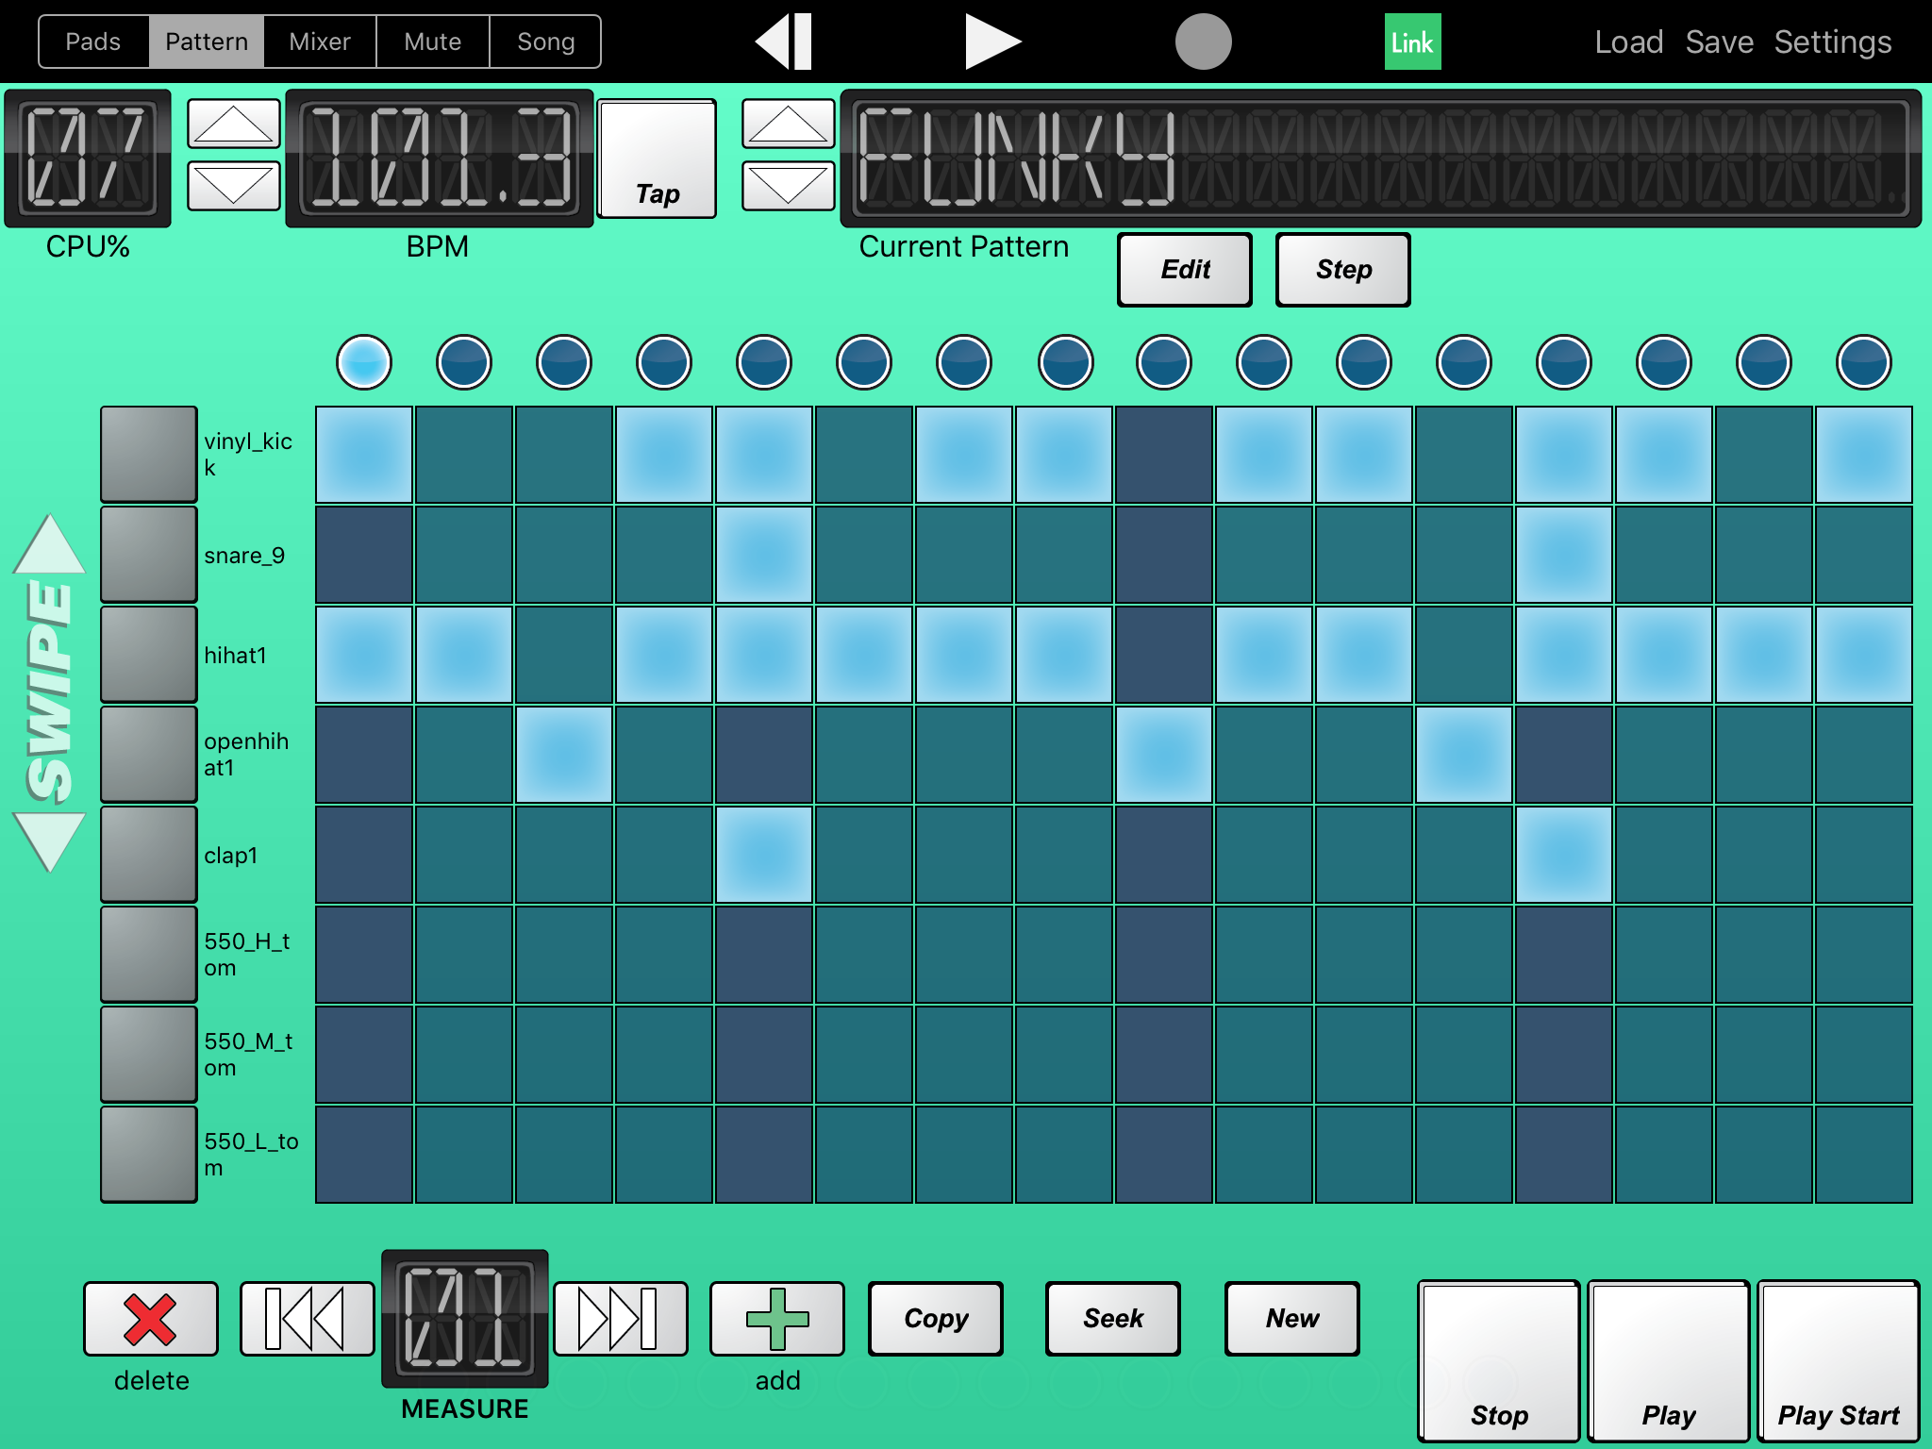The image size is (1932, 1449).
Task: Trigger the clap1 sample pad
Action: 149,855
